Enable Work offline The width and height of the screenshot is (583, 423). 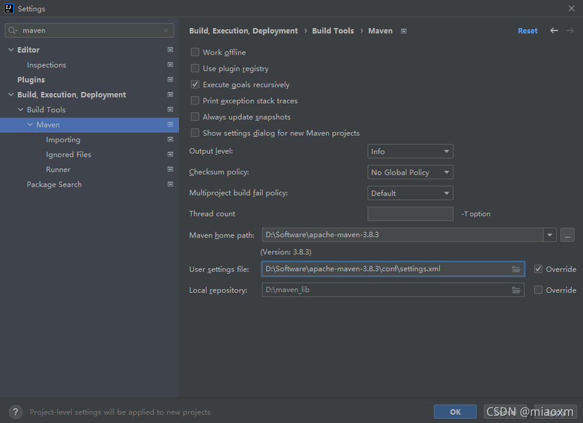(195, 52)
